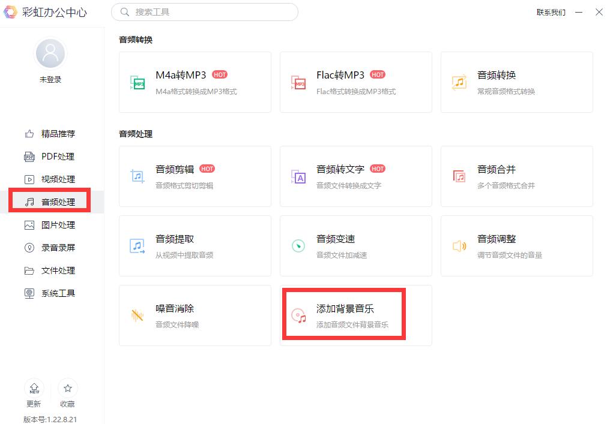This screenshot has height=424, width=610.
Task: Open the 添加背景音乐 tool icon
Action: pyautogui.click(x=298, y=315)
